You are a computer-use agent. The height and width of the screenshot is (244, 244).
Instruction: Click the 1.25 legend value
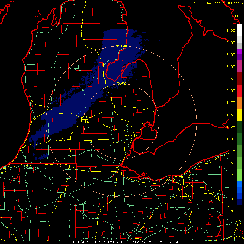231,127
